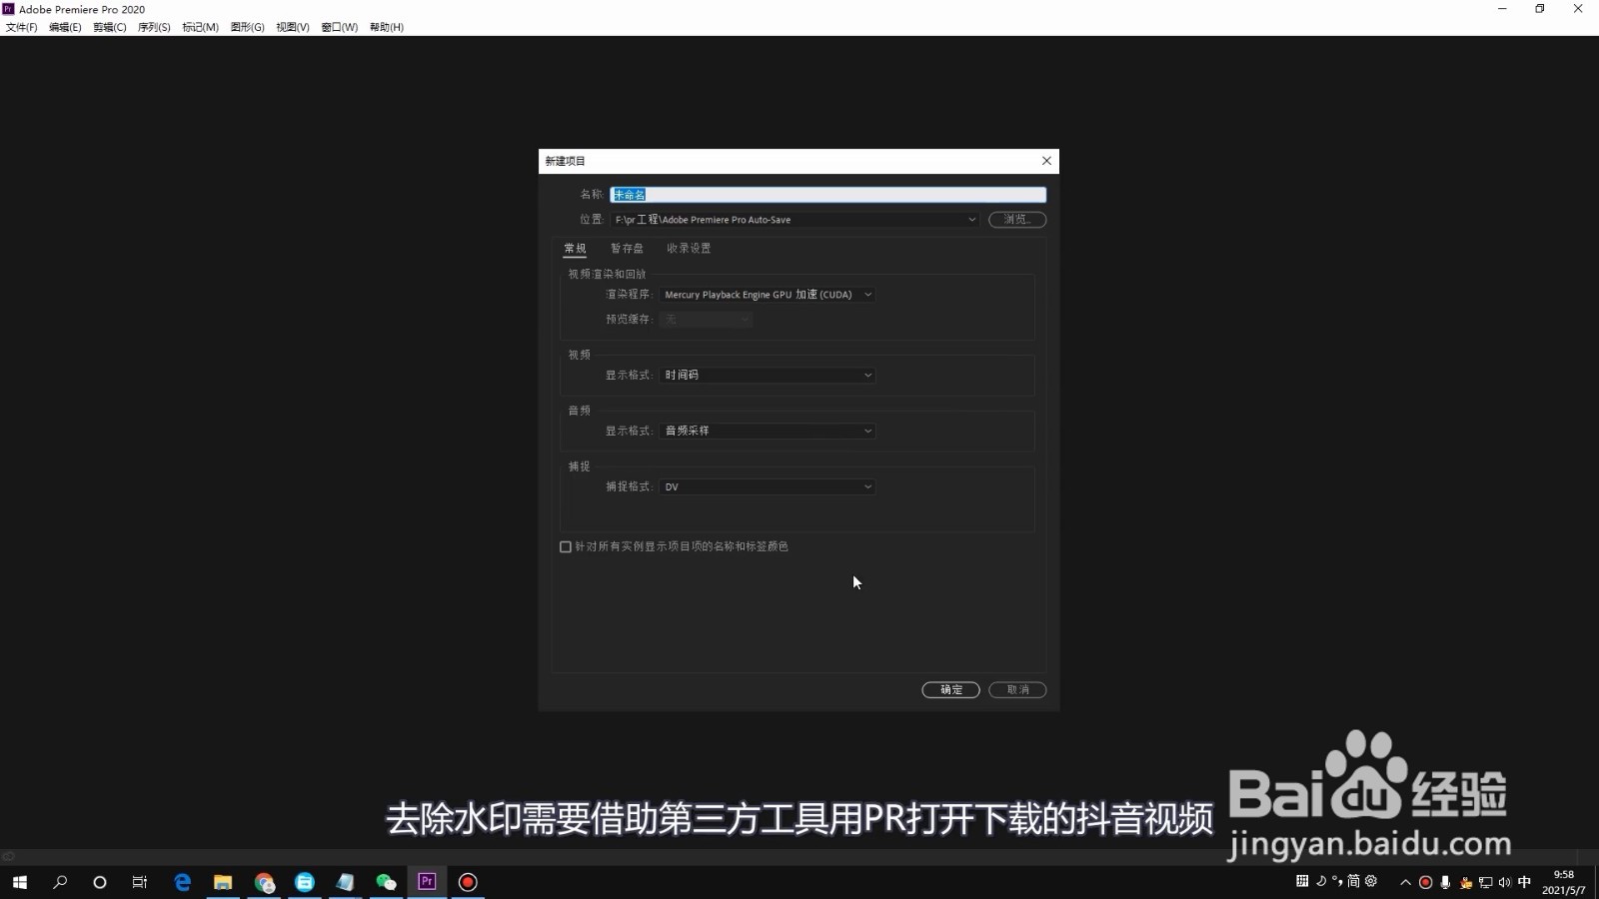Click the Premiere Pro logo in title bar
1599x899 pixels.
[9, 9]
